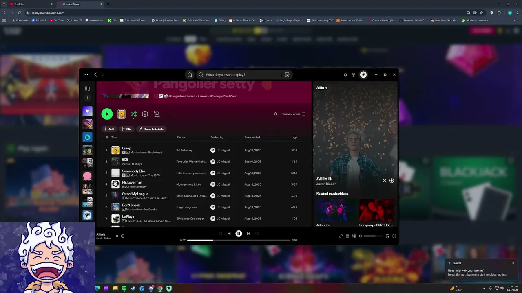Open the Tragic Kingdom album link
Image resolution: width=522 pixels, height=293 pixels.
[x=186, y=207]
